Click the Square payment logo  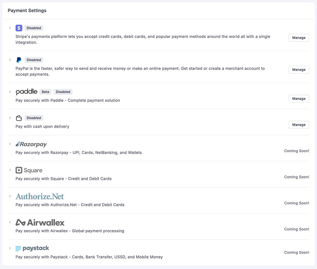click(x=29, y=170)
